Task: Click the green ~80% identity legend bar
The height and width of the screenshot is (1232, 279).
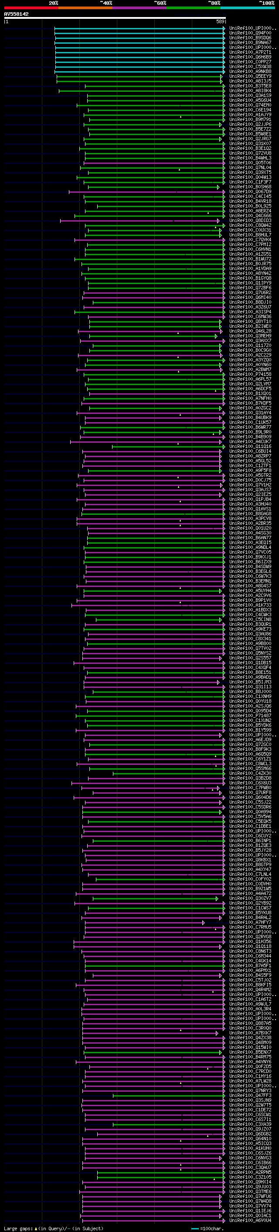Action: [194, 8]
